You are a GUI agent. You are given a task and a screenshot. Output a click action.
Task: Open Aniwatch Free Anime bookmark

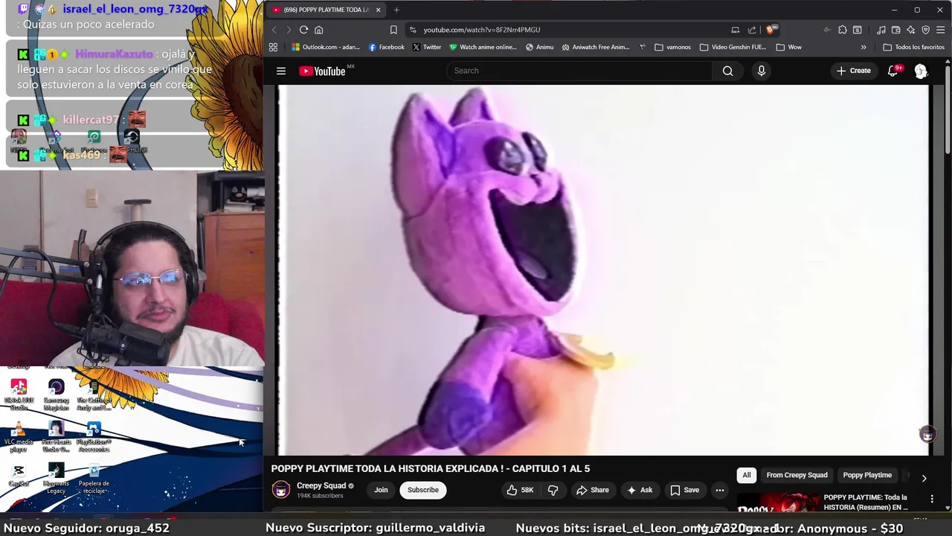coord(596,47)
